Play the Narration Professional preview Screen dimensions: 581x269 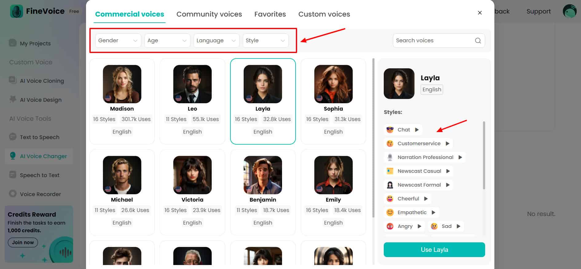[460, 157]
